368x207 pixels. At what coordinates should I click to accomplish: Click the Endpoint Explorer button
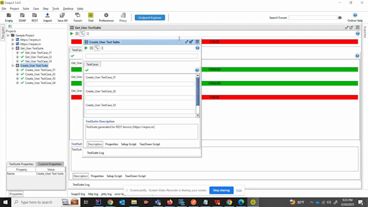[x=150, y=18]
